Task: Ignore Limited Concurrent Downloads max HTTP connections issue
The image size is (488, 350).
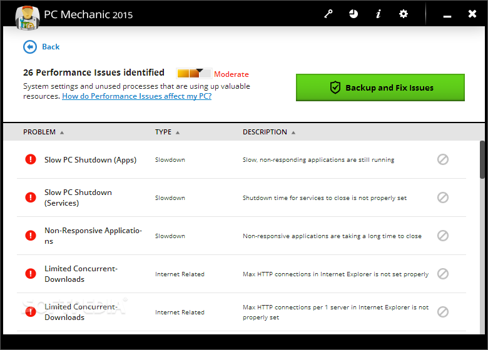Action: pyautogui.click(x=442, y=274)
